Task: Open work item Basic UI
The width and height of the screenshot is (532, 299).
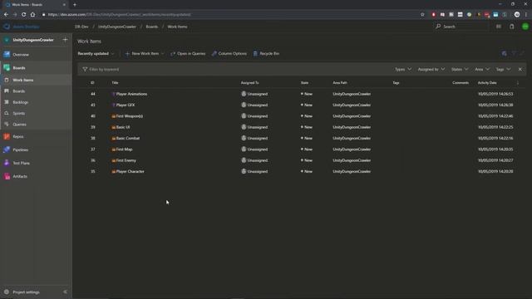Action: click(x=123, y=127)
